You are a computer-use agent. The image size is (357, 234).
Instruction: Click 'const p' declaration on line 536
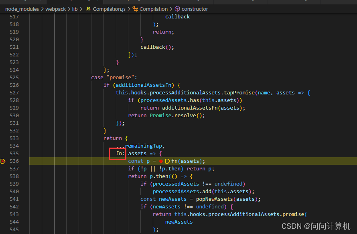(x=139, y=161)
